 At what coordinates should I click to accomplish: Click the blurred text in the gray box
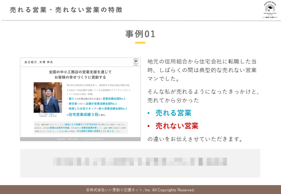pyautogui.click(x=140, y=161)
